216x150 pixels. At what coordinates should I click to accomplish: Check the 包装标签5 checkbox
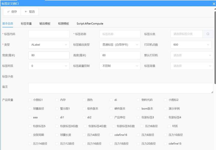click(x=30, y=126)
